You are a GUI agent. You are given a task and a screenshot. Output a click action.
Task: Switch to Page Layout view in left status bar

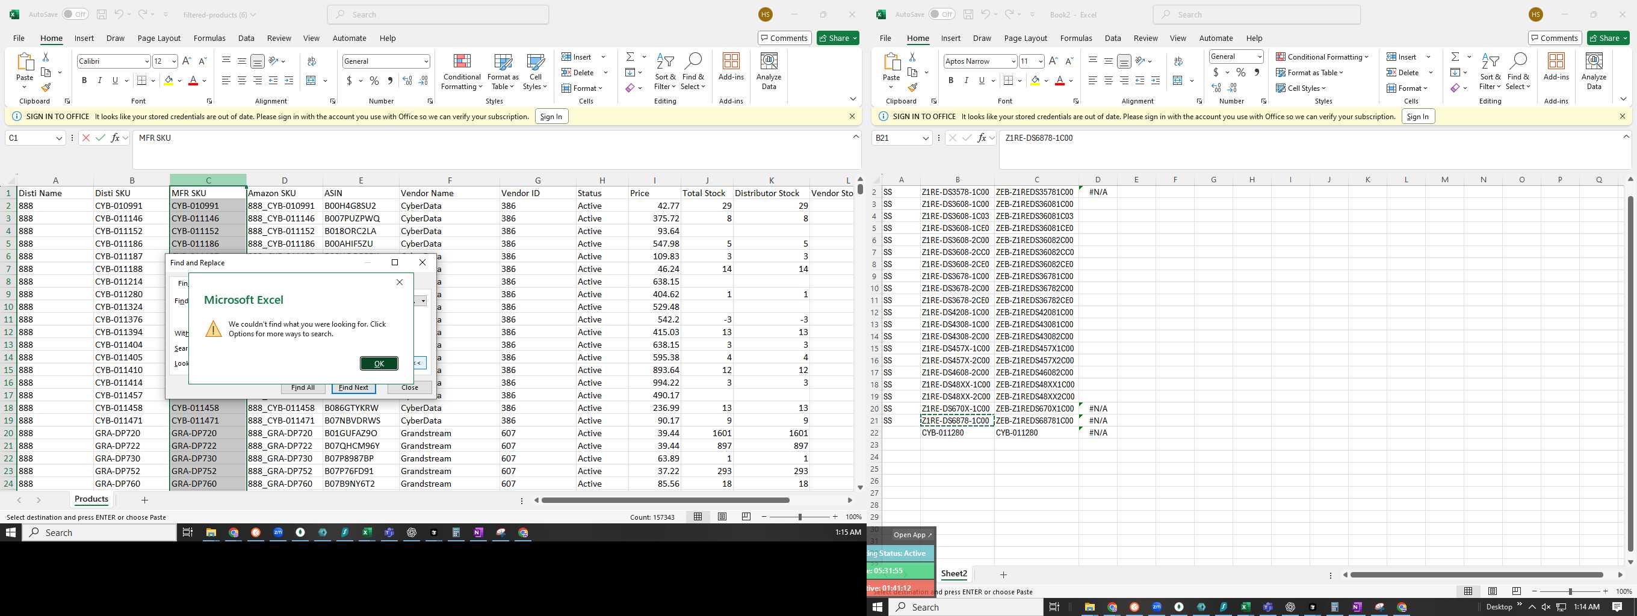pos(722,517)
